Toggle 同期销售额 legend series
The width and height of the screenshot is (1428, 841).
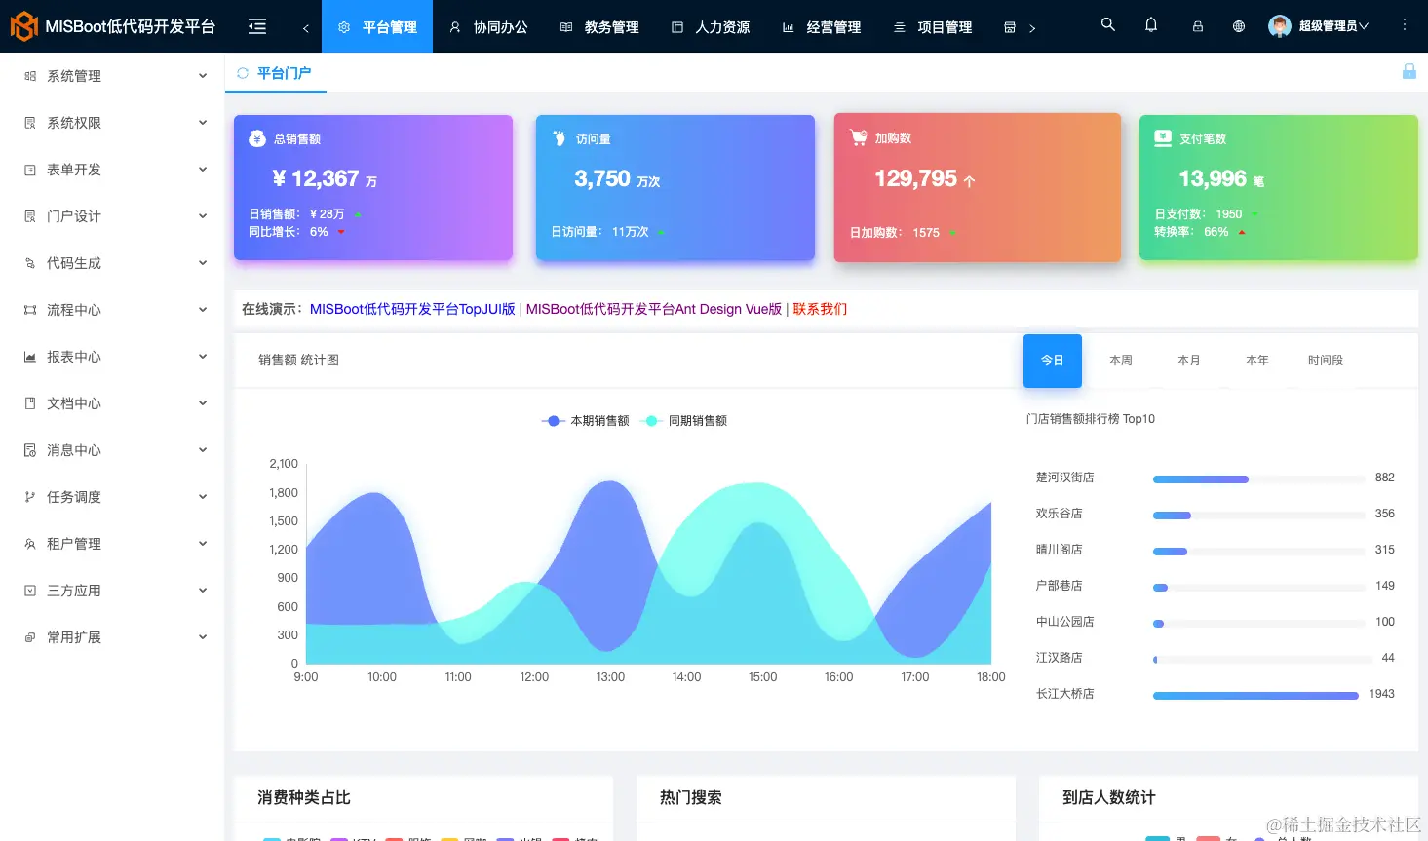tap(684, 421)
